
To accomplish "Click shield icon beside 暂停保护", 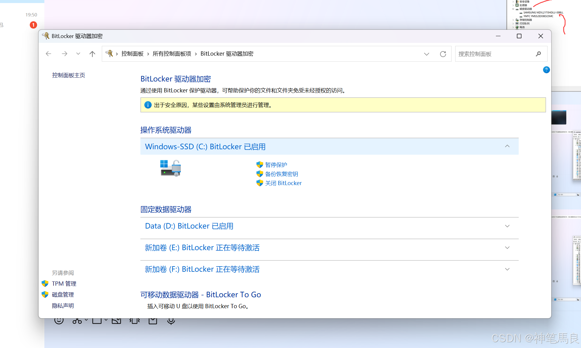I will tap(260, 165).
